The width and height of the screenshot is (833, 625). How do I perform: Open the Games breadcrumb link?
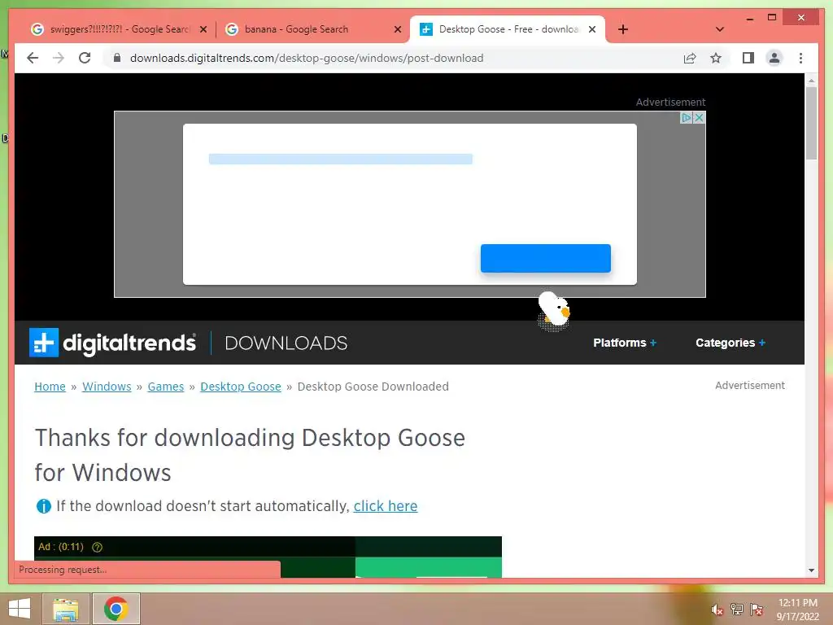pos(166,387)
